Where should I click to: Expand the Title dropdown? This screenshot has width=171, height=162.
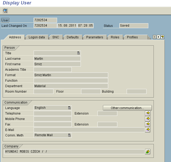(x=78, y=53)
